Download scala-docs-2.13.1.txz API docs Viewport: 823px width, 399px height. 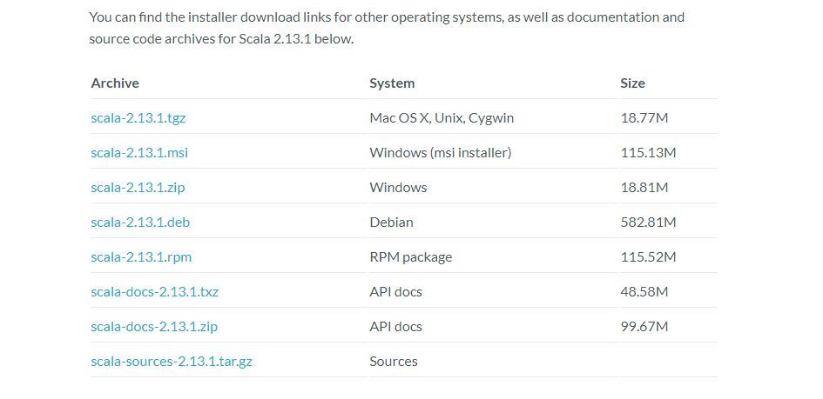154,291
